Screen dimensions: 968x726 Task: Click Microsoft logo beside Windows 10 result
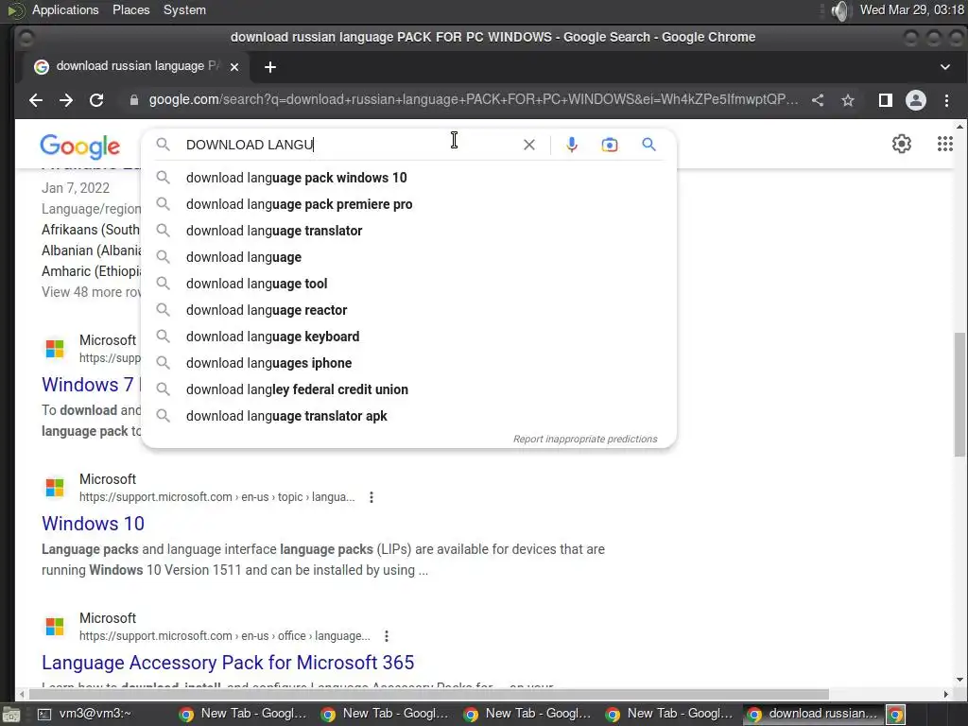click(54, 488)
